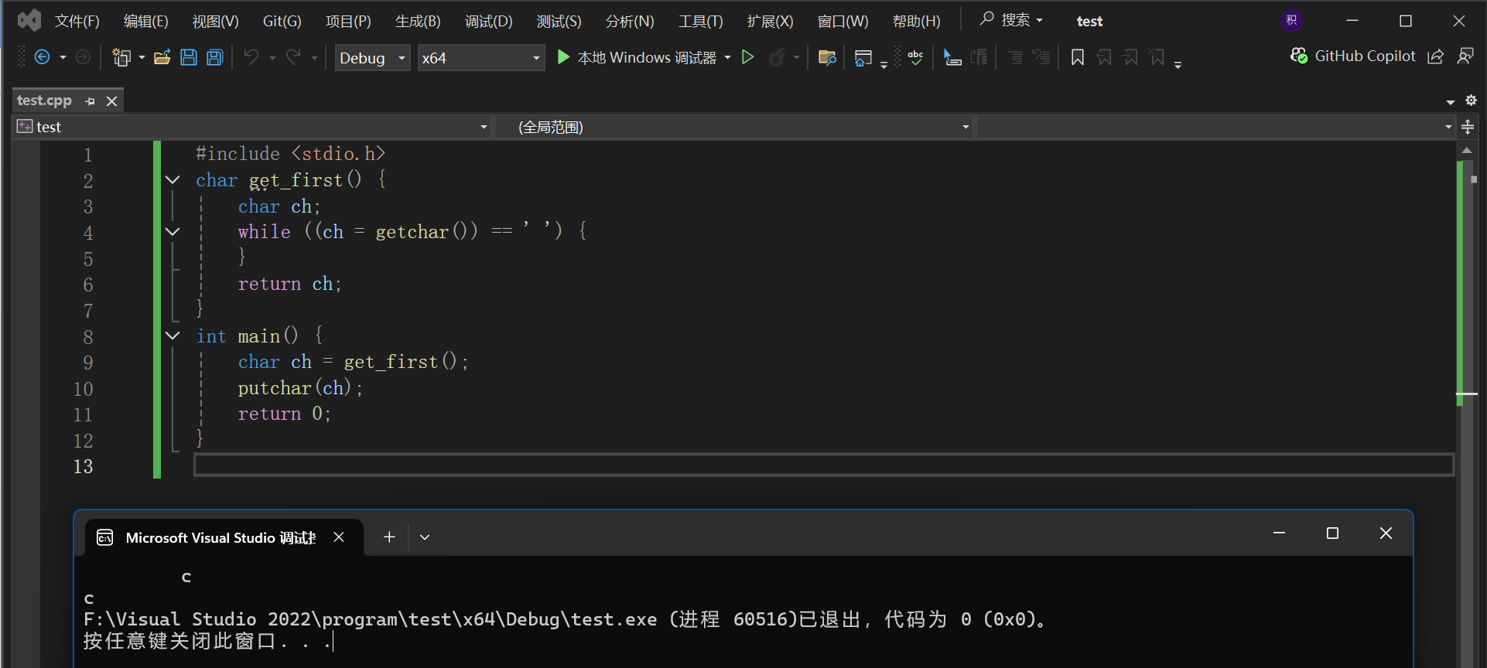Close the console tab with its X

(339, 537)
